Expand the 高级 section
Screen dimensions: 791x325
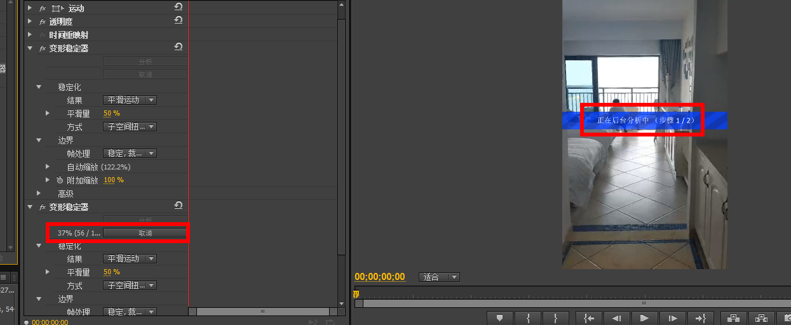[39, 193]
